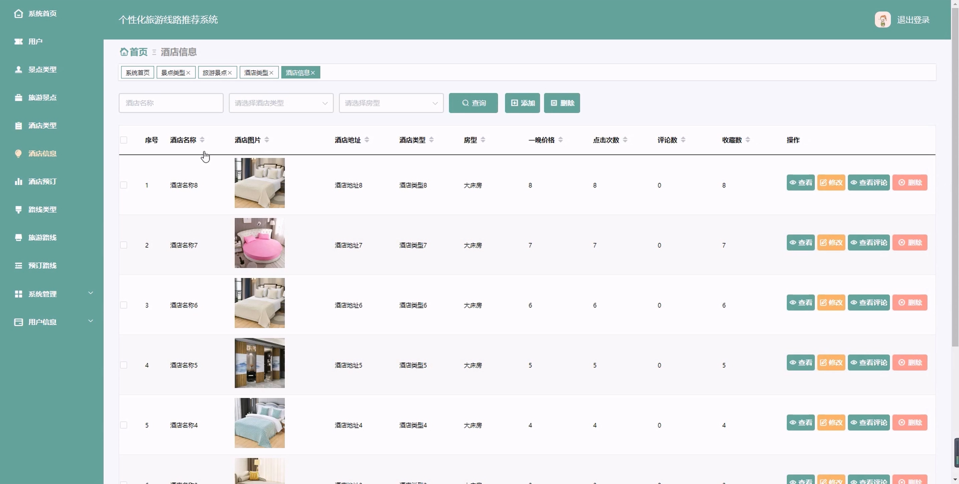This screenshot has height=484, width=959.
Task: Click the 查询 search button
Action: tap(473, 103)
